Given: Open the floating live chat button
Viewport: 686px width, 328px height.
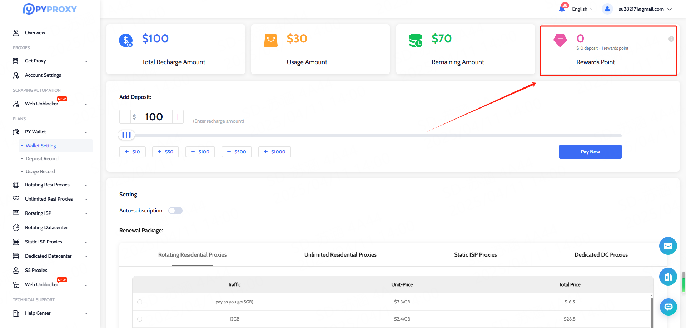Looking at the screenshot, I should tap(668, 307).
